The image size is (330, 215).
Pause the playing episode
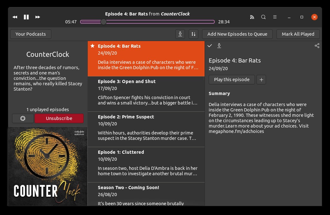[26, 17]
